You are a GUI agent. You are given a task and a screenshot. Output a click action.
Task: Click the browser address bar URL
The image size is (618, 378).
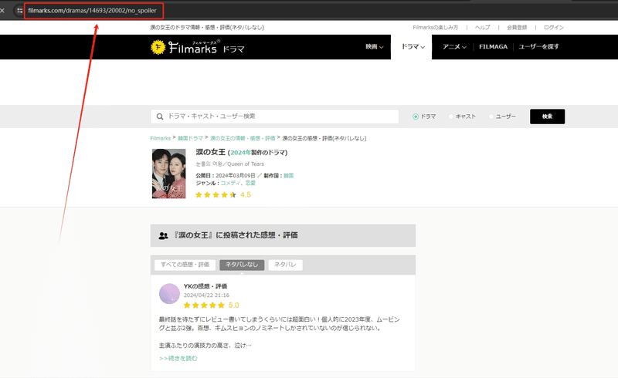92,11
